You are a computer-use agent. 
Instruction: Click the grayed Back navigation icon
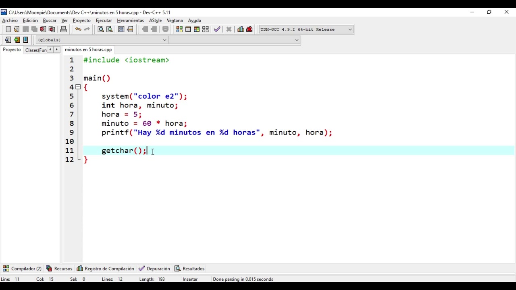pyautogui.click(x=145, y=29)
